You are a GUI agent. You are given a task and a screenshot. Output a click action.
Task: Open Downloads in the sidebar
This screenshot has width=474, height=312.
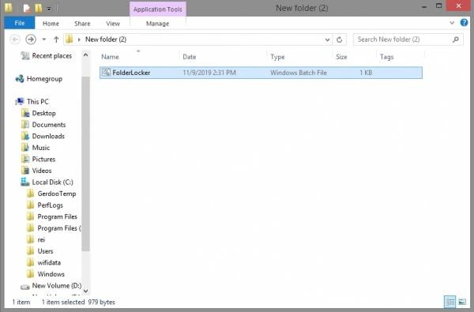(48, 136)
